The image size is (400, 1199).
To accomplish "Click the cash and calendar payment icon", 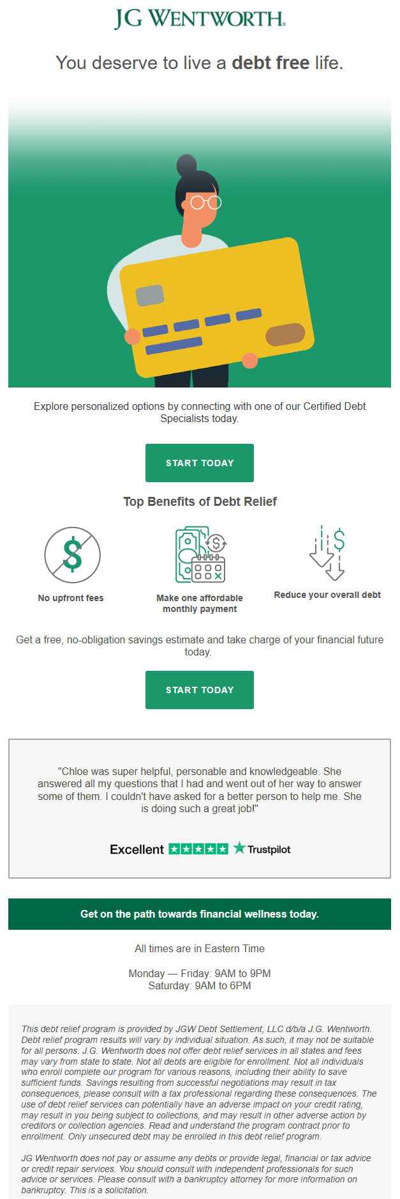I will pos(200,554).
